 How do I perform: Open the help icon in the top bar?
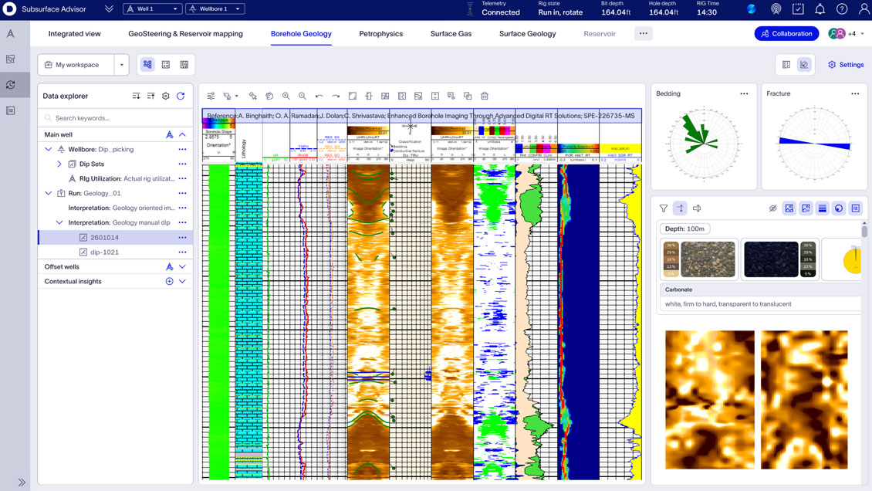[x=841, y=8]
